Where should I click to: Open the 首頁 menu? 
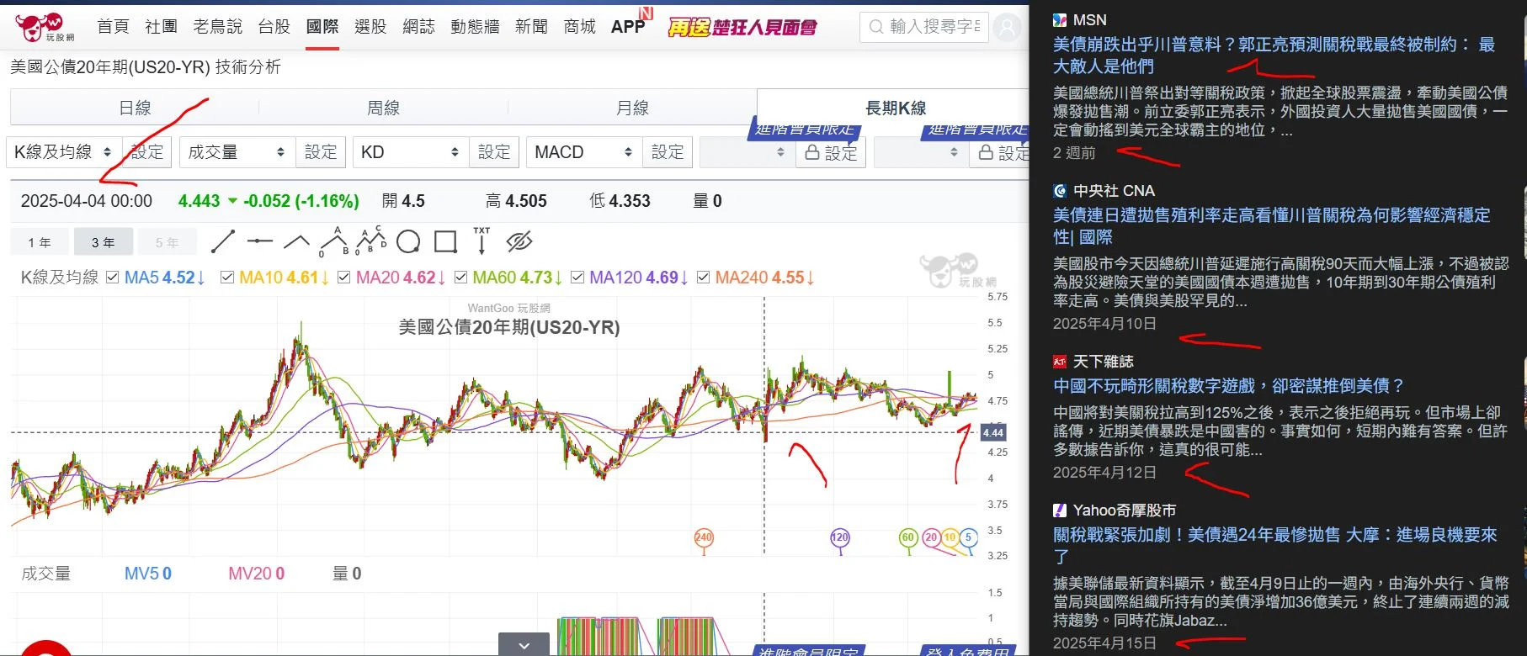[113, 27]
